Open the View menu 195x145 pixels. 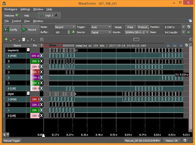[x=27, y=21]
